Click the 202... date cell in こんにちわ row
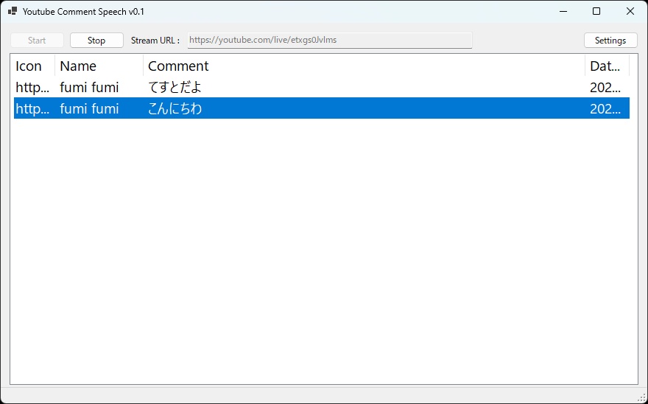Image resolution: width=648 pixels, height=404 pixels. pos(605,108)
